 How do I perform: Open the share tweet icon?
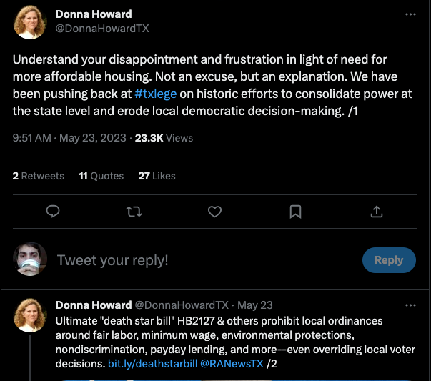[x=377, y=212]
